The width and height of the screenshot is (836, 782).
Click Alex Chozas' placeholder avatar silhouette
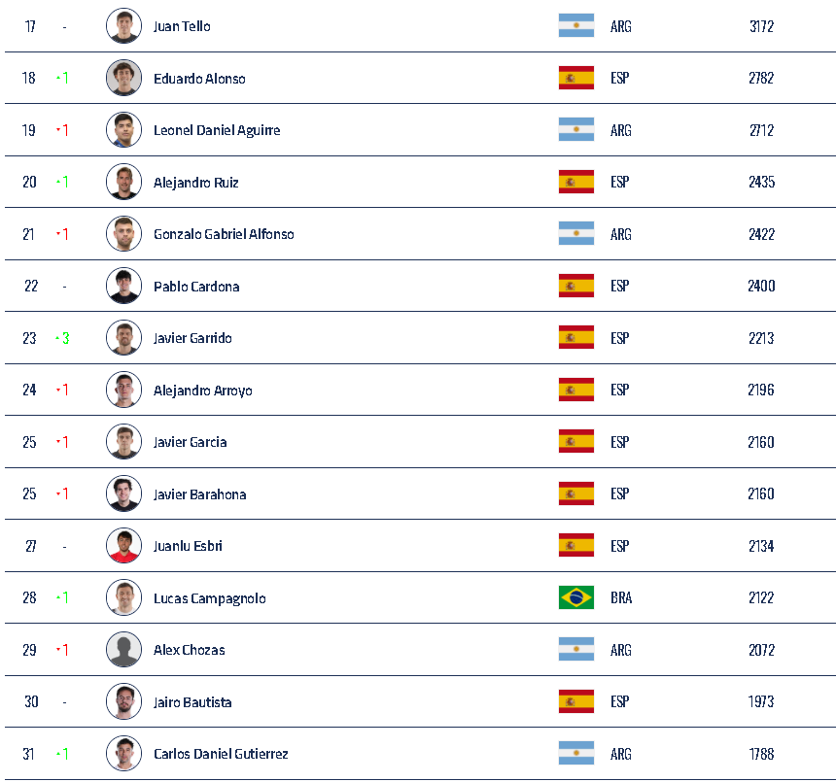pos(123,650)
